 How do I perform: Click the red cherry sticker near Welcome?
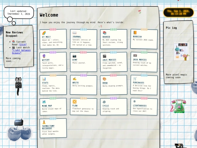click(139, 12)
